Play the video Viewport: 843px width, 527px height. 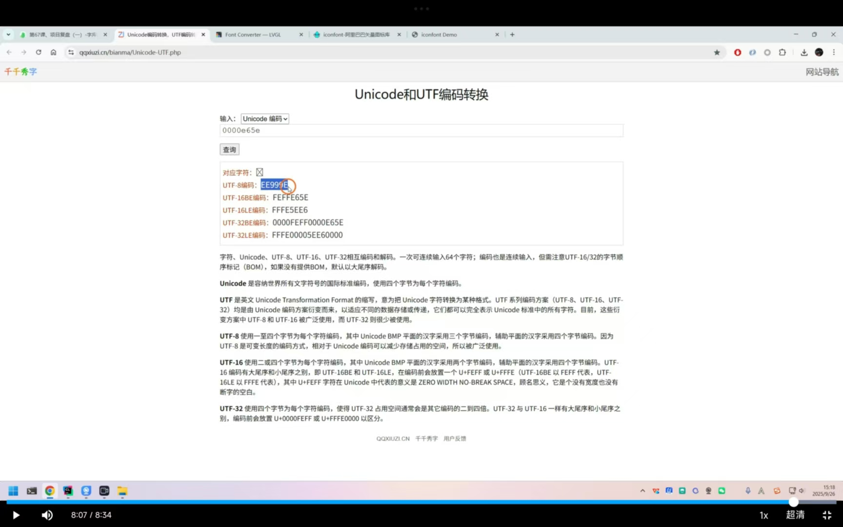point(16,515)
